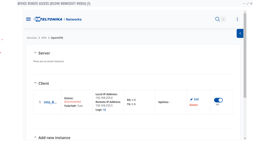
Task: Maximize the Device Remote Access window
Action: click(247, 4)
